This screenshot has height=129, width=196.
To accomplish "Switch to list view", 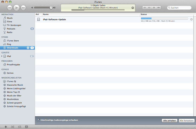I will coord(145,8).
